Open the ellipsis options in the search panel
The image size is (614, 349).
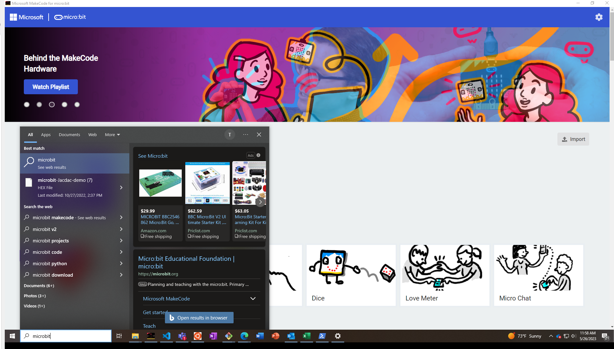(245, 135)
